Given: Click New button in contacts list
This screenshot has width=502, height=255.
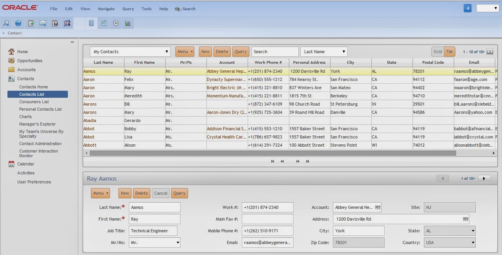Looking at the screenshot, I should pos(205,52).
